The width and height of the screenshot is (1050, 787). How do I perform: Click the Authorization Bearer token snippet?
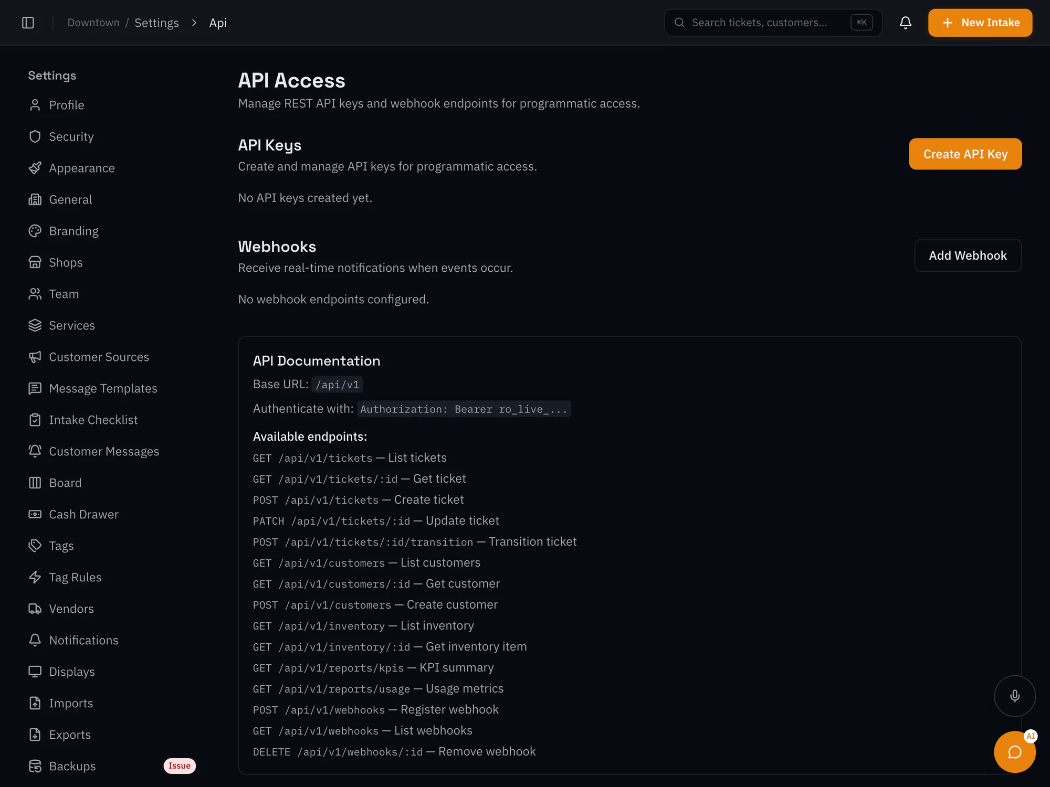click(x=464, y=409)
